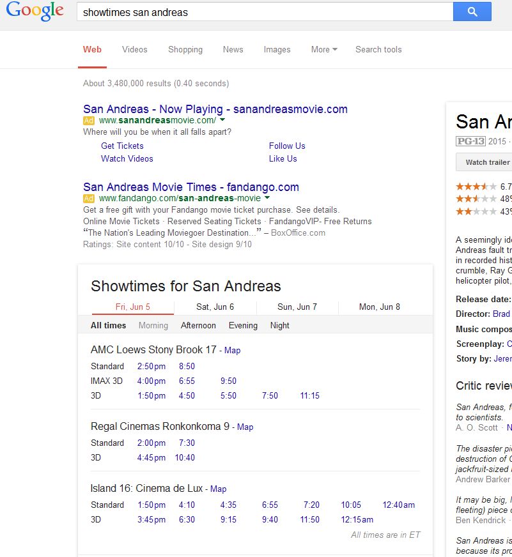Open the San Andreas - Now Playing ad link
This screenshot has height=557, width=512.
[215, 109]
